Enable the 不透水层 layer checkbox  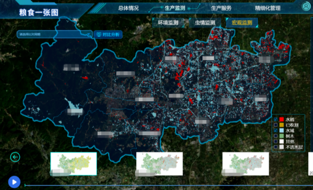click(275, 147)
